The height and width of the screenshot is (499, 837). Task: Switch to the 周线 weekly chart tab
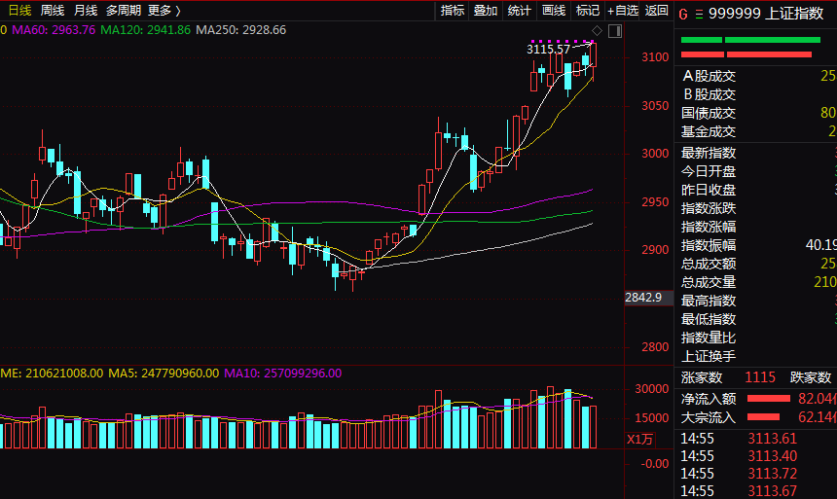53,10
